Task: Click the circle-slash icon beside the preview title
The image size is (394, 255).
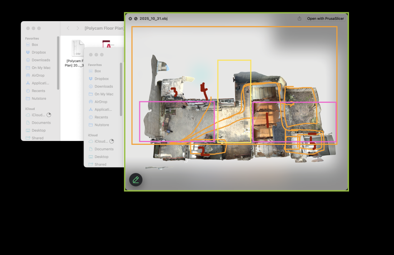Action: point(136,18)
